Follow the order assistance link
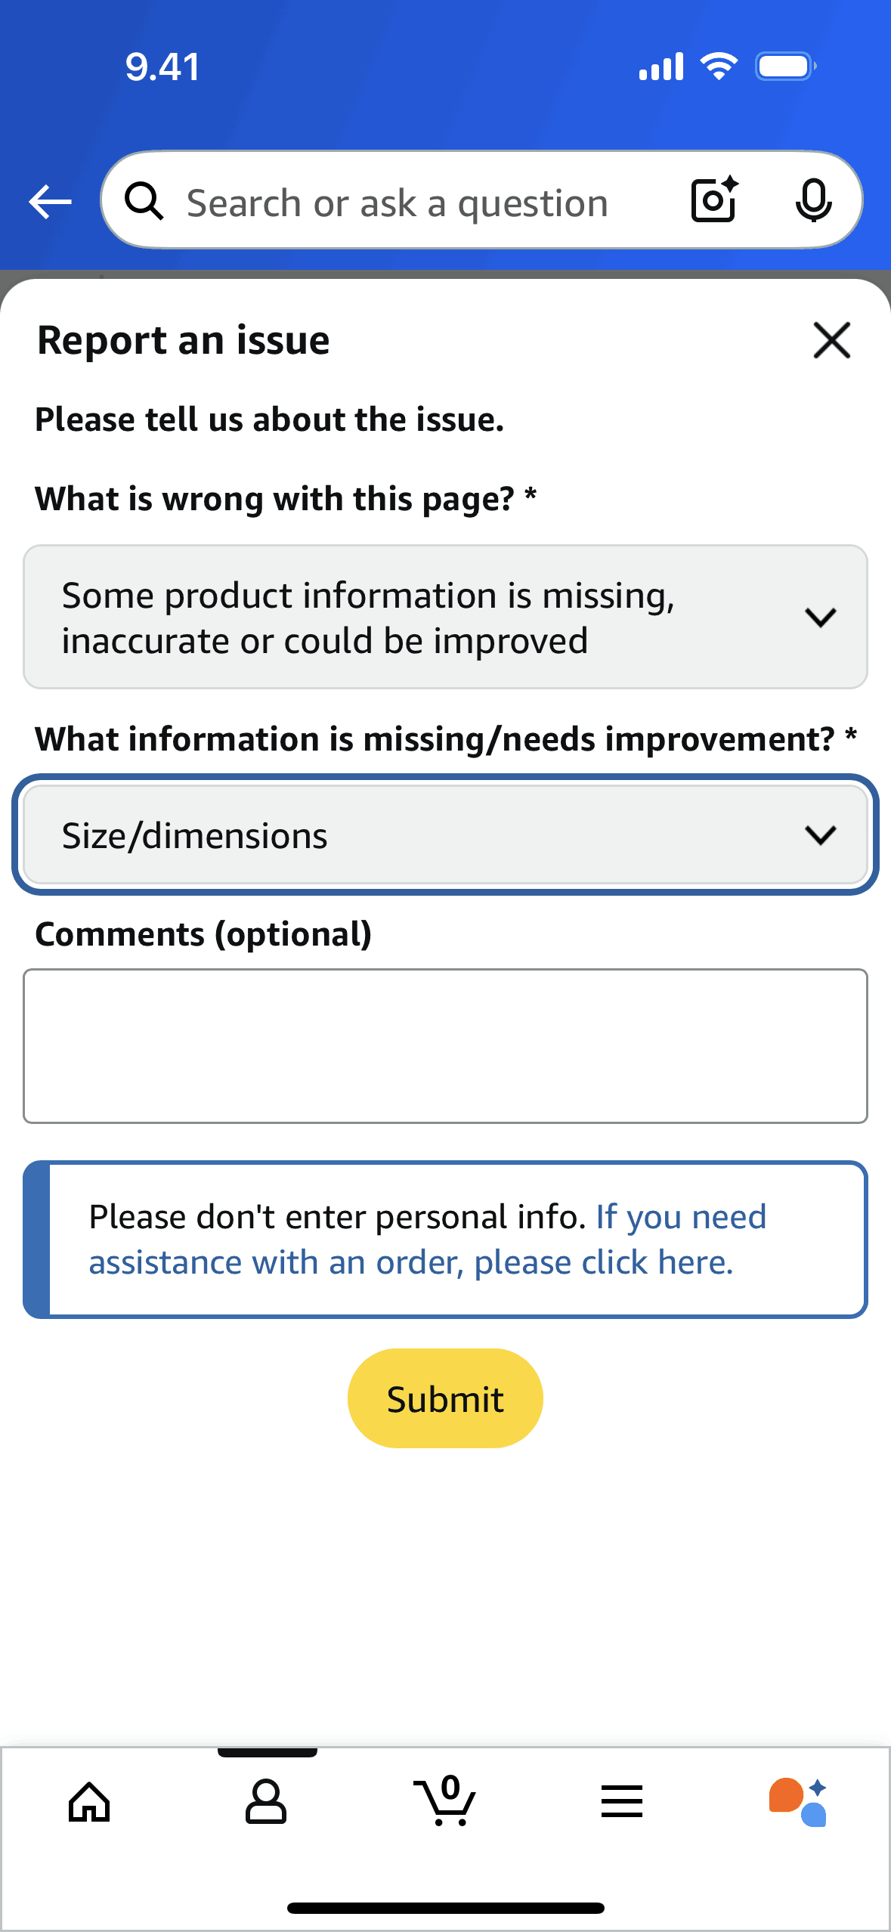The height and width of the screenshot is (1932, 891). pyautogui.click(x=411, y=1262)
